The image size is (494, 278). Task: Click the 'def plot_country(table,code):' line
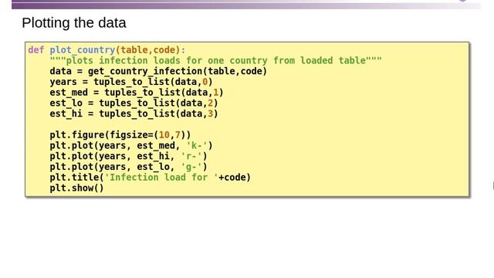coord(107,50)
